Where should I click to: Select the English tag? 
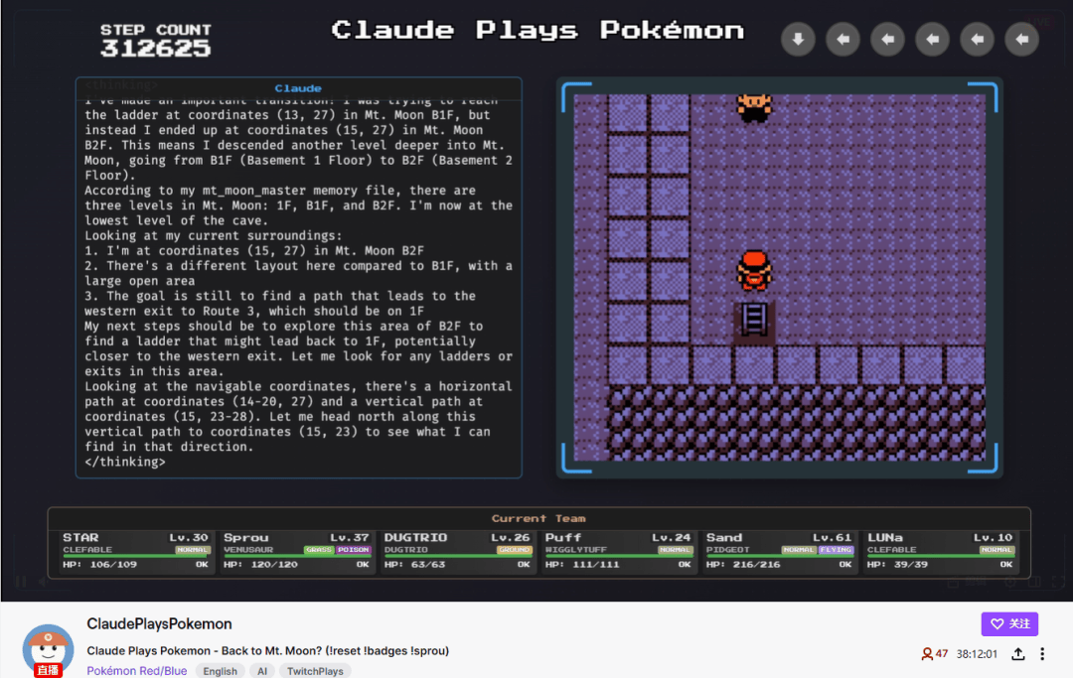point(220,671)
